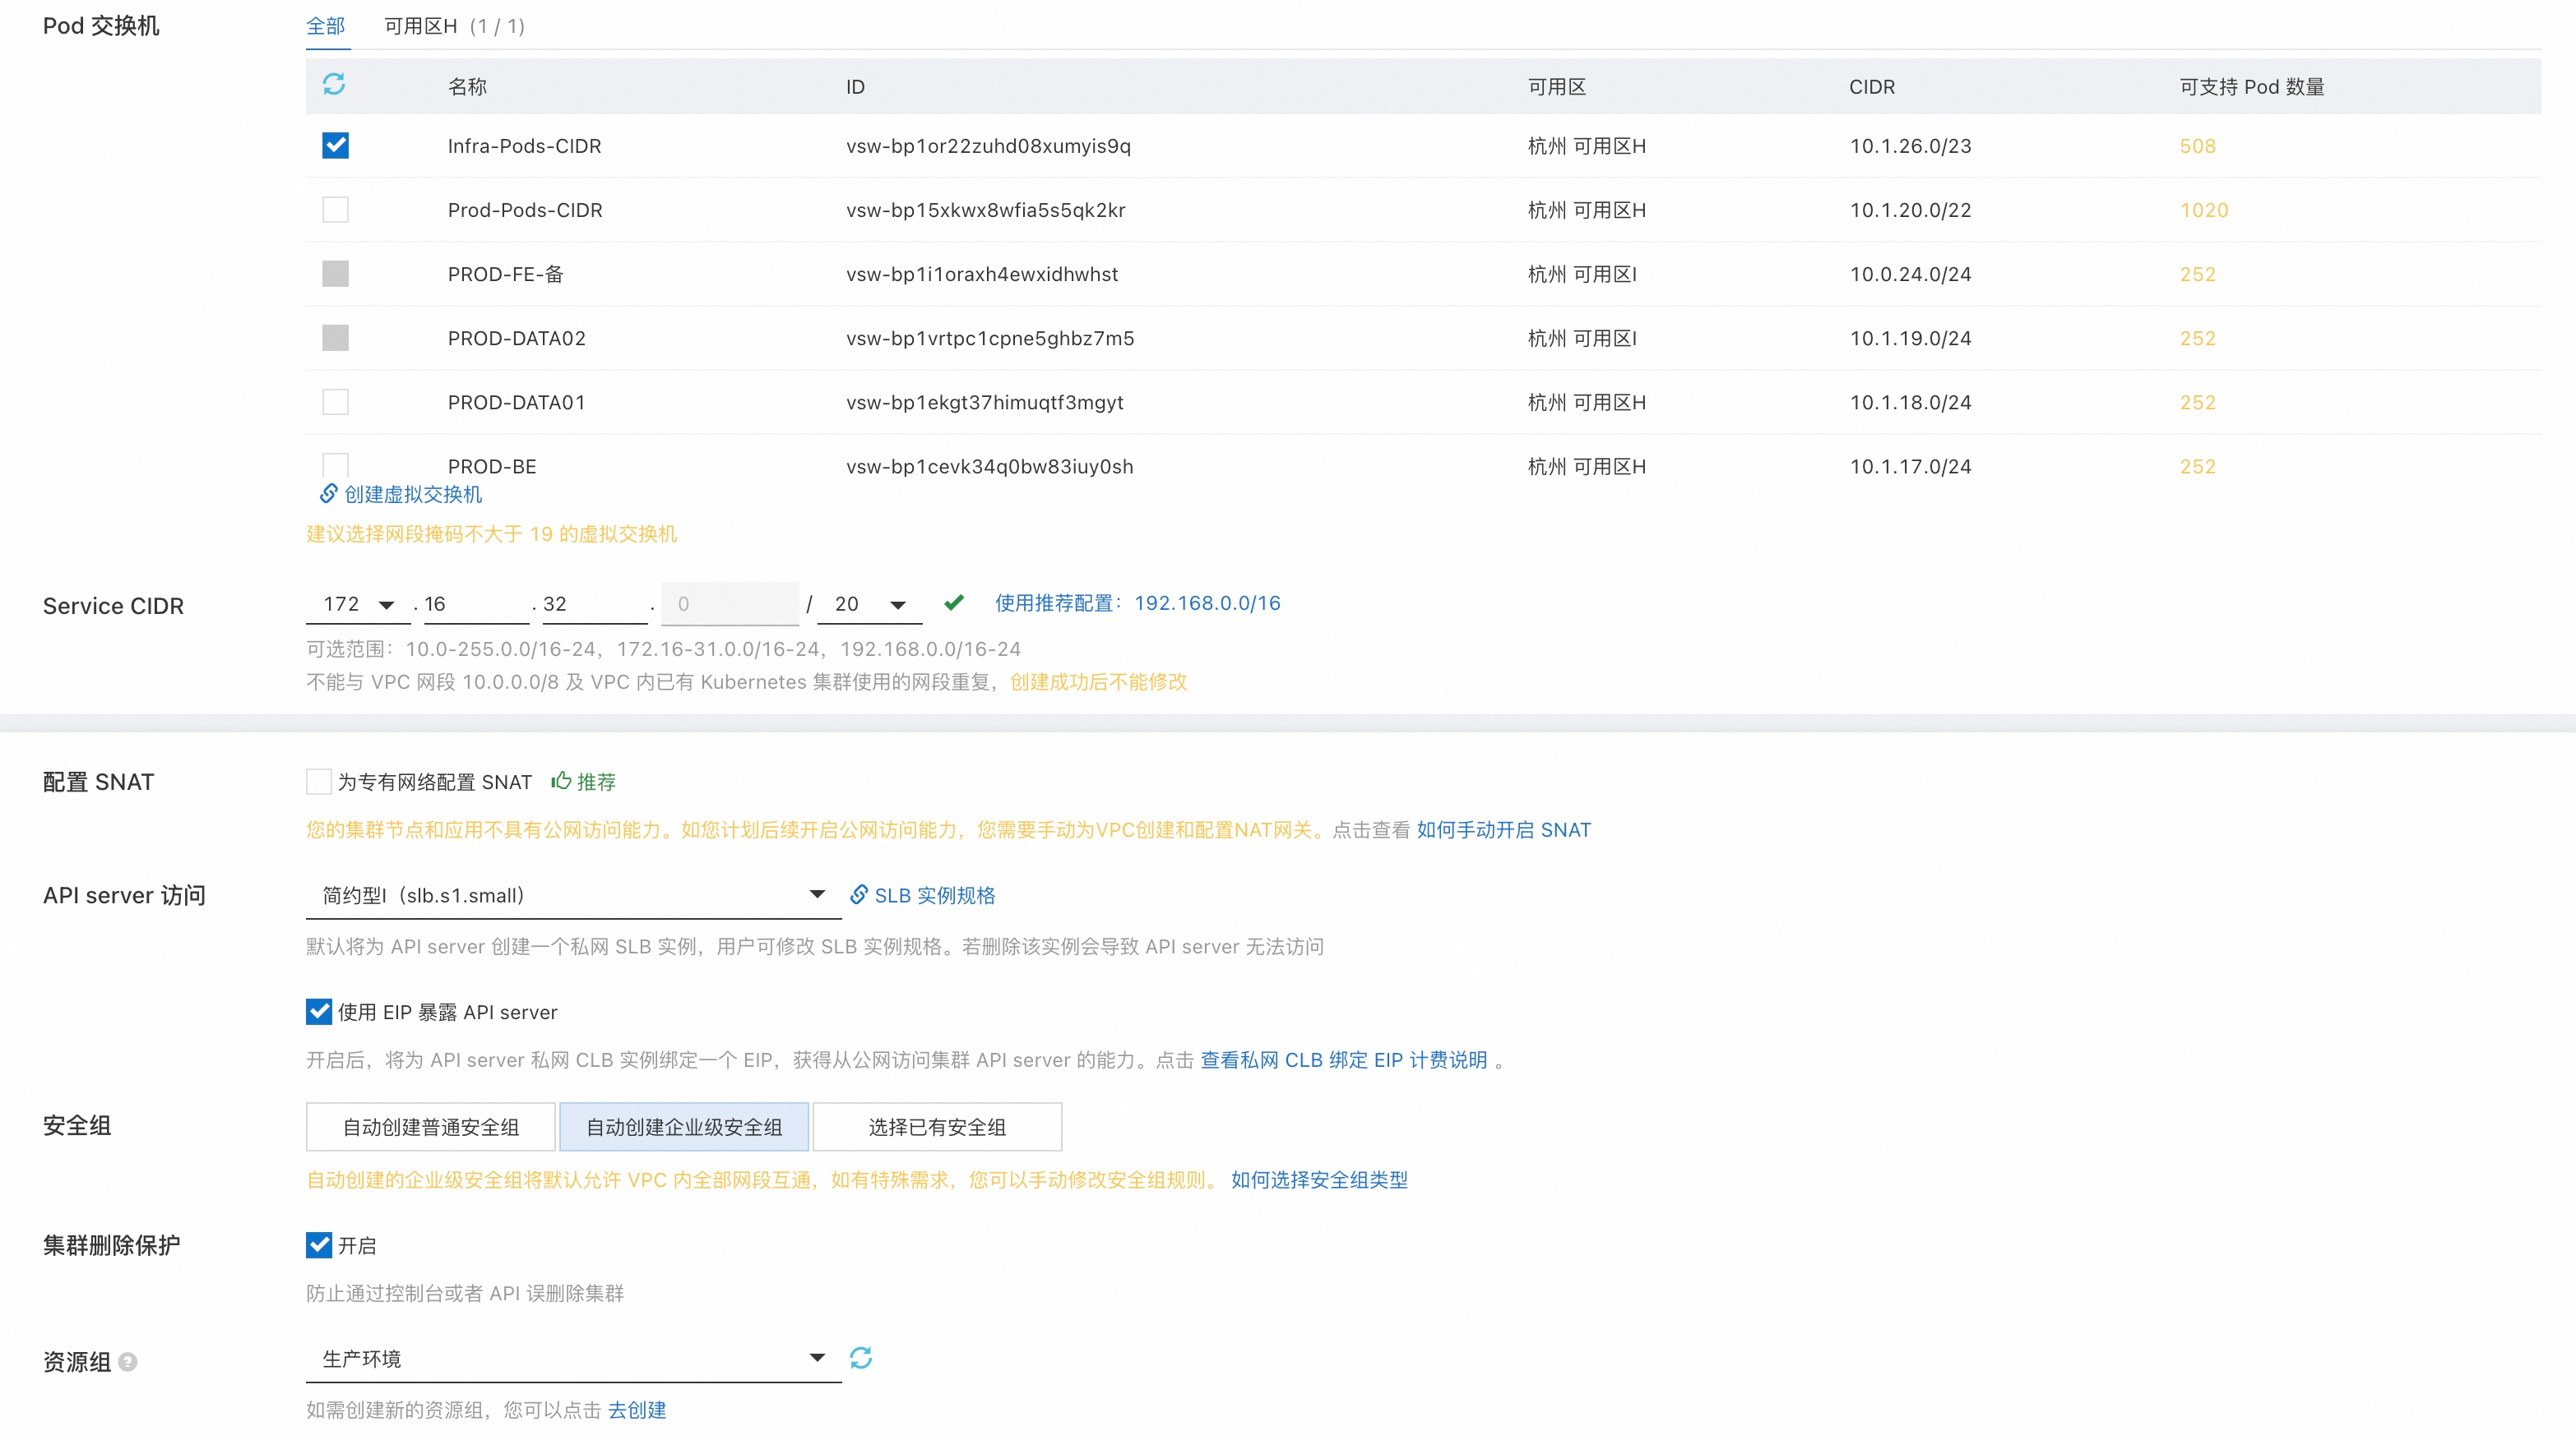Viewport: 2576px width, 1440px height.
Task: Check the Prod-Pods-CIDR vSwitch checkbox
Action: click(x=335, y=210)
